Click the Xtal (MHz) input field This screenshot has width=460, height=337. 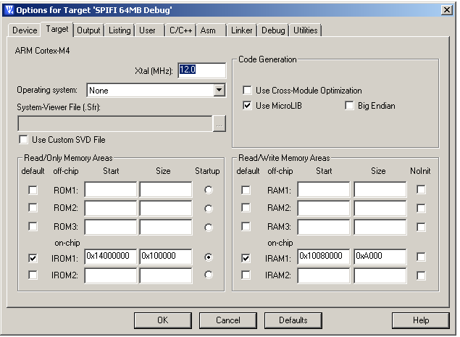202,70
